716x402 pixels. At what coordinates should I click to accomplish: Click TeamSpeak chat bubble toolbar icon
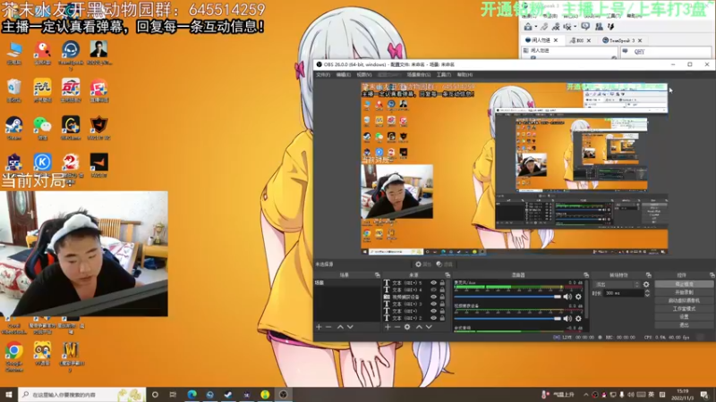(585, 27)
